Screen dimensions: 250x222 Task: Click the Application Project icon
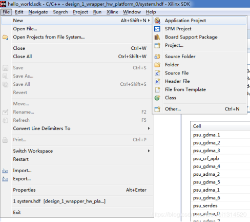pyautogui.click(x=157, y=21)
